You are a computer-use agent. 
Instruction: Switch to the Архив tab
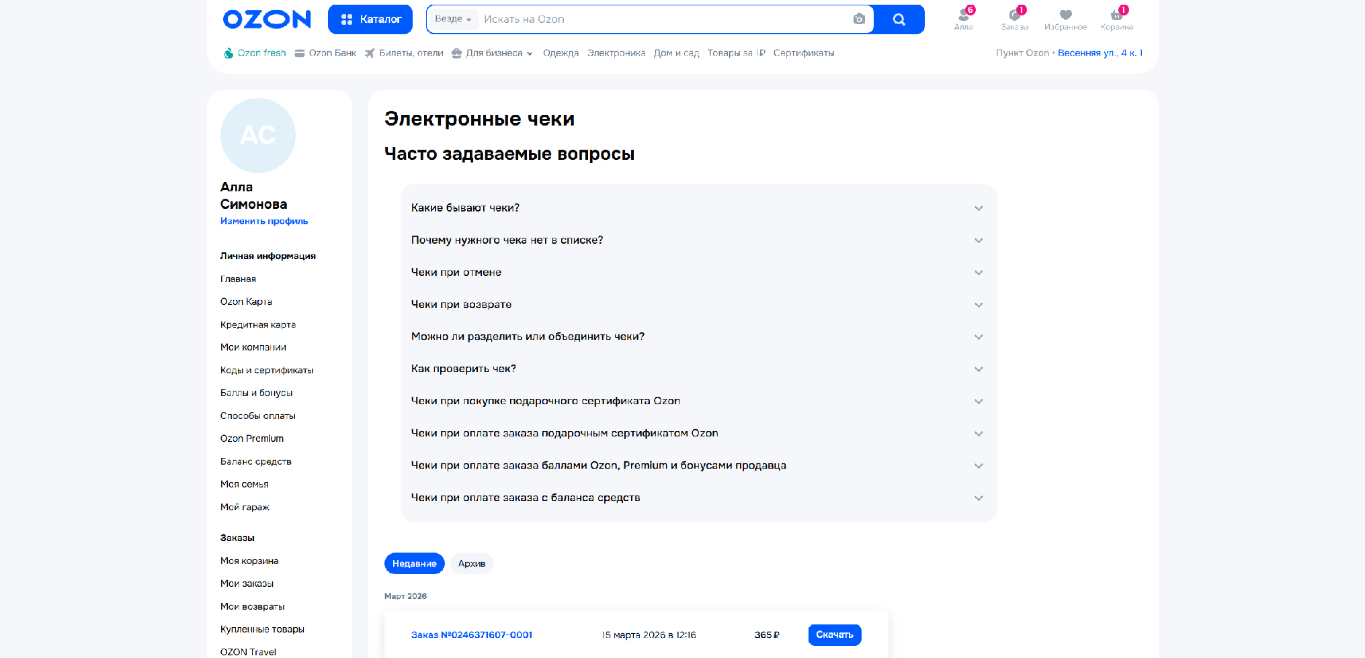pos(471,563)
